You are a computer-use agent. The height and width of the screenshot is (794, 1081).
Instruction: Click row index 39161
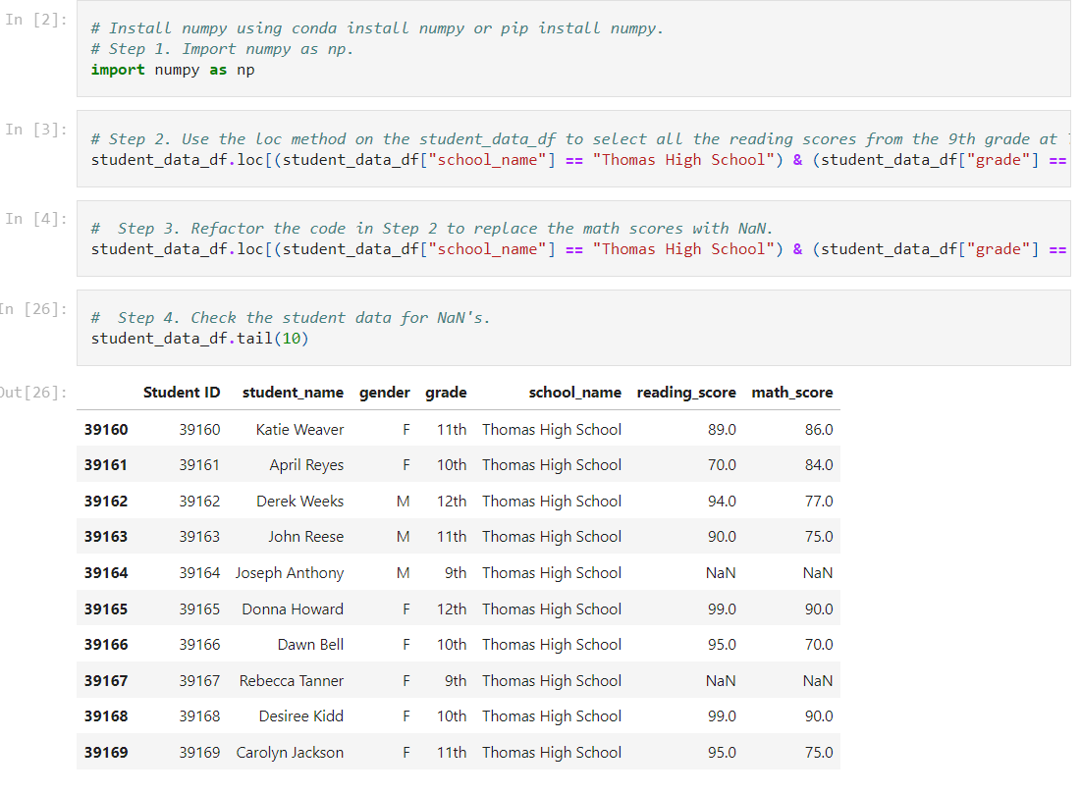coord(106,465)
